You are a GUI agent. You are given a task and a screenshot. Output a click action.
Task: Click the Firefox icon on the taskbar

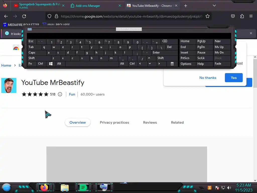[x=44, y=187]
